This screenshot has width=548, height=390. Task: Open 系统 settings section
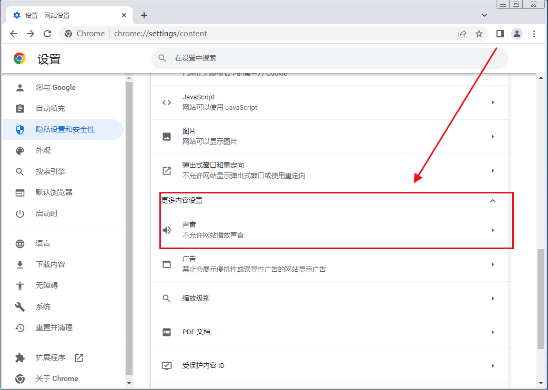(63, 306)
